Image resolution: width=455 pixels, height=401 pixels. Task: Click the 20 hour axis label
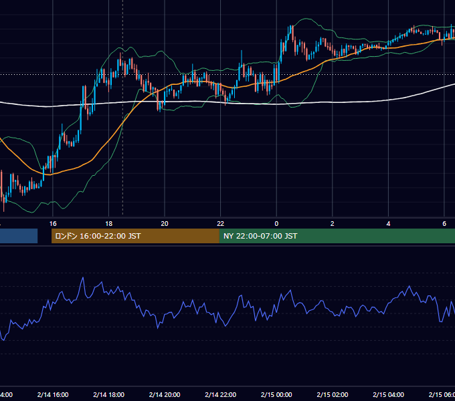tap(165, 224)
